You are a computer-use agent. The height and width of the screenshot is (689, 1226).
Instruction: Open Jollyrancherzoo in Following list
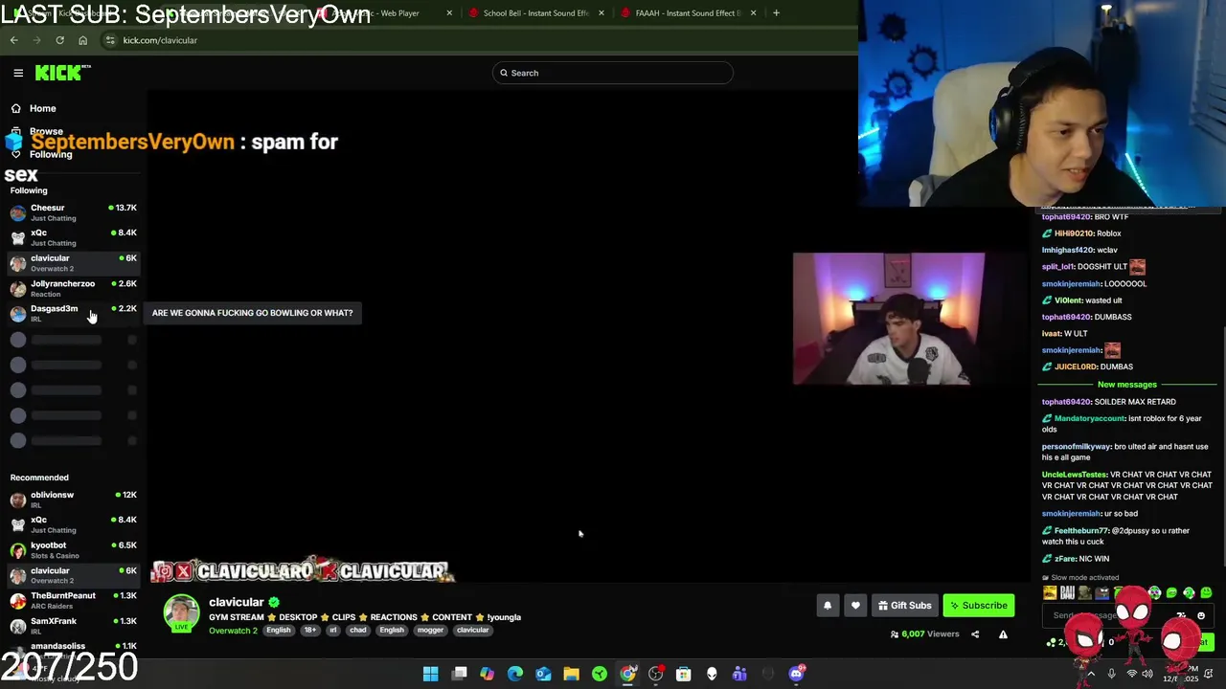pos(73,288)
